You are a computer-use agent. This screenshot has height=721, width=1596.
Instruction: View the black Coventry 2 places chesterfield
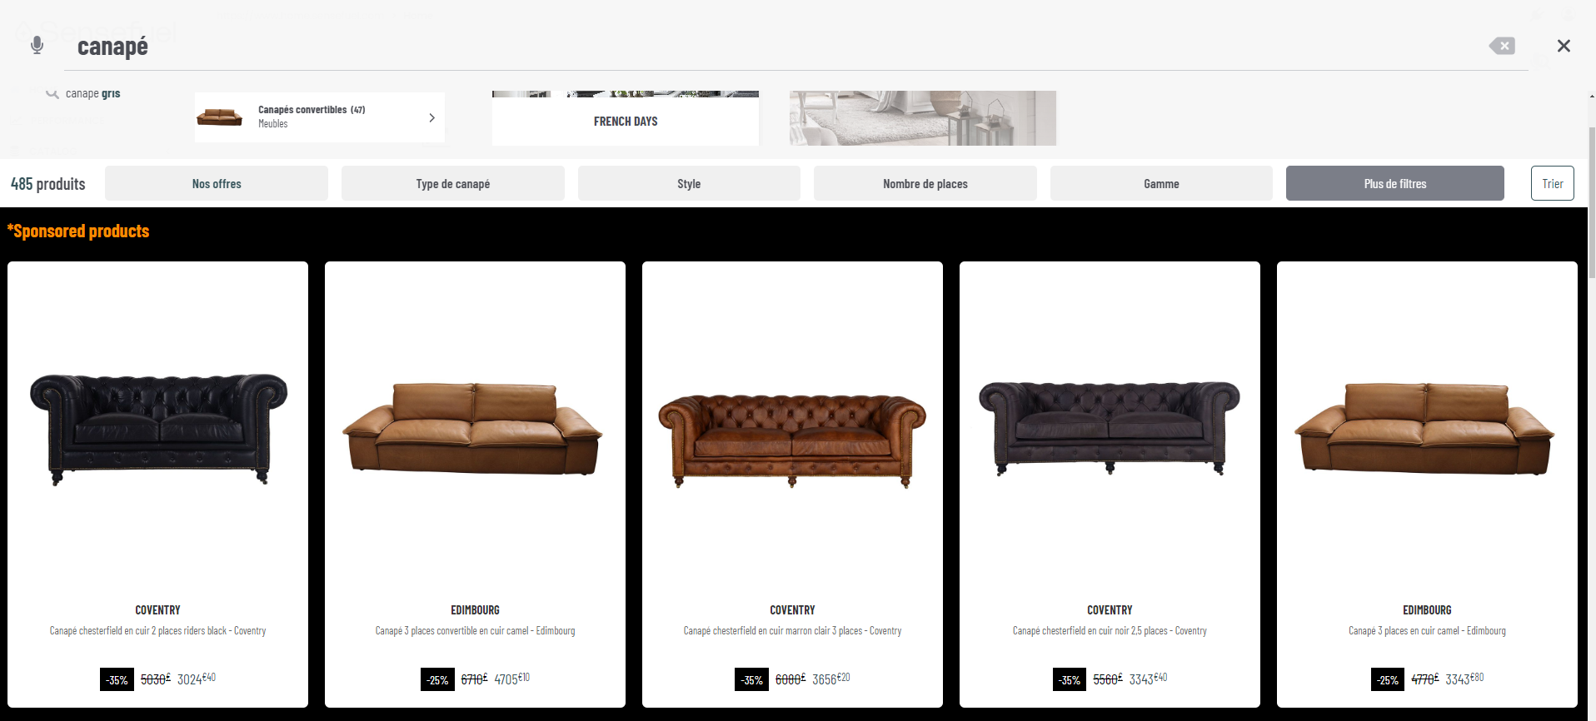158,429
